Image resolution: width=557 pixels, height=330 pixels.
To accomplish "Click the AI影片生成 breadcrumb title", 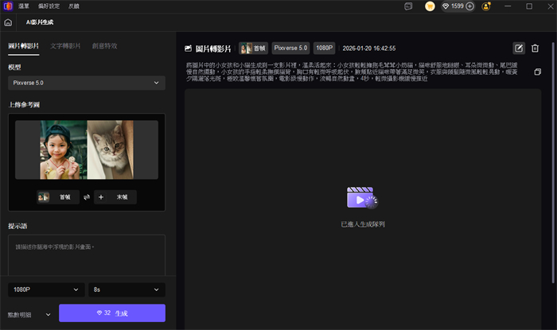I will pyautogui.click(x=40, y=22).
